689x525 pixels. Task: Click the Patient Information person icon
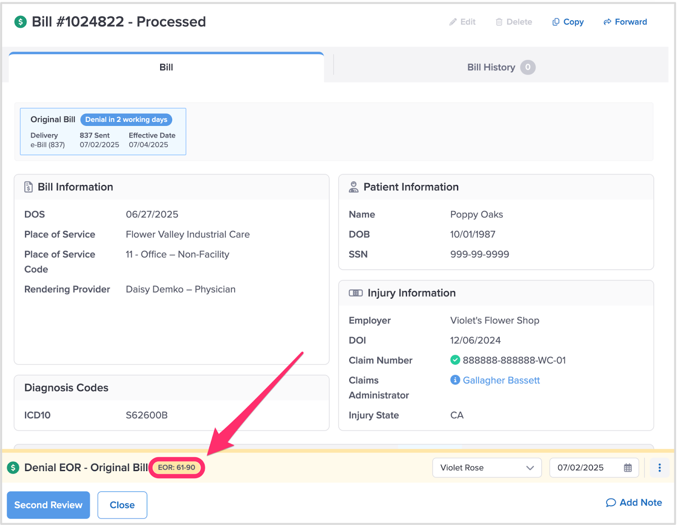(354, 187)
